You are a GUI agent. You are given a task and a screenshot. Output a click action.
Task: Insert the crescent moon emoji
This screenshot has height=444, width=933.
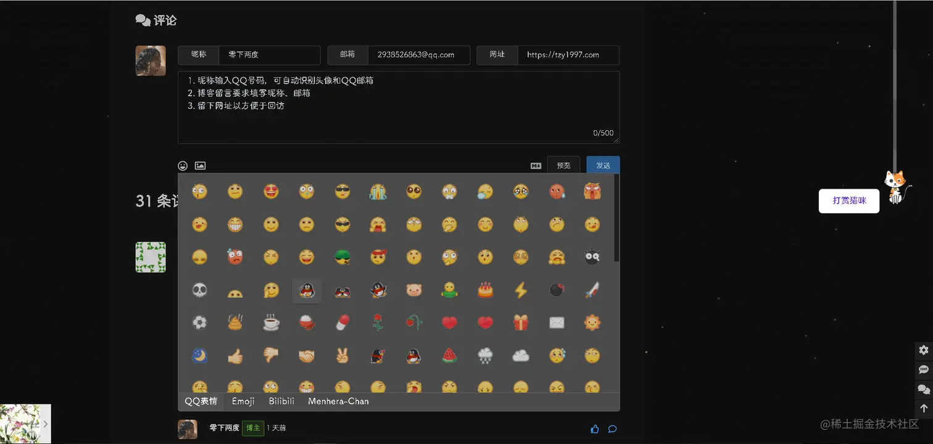[x=199, y=356]
